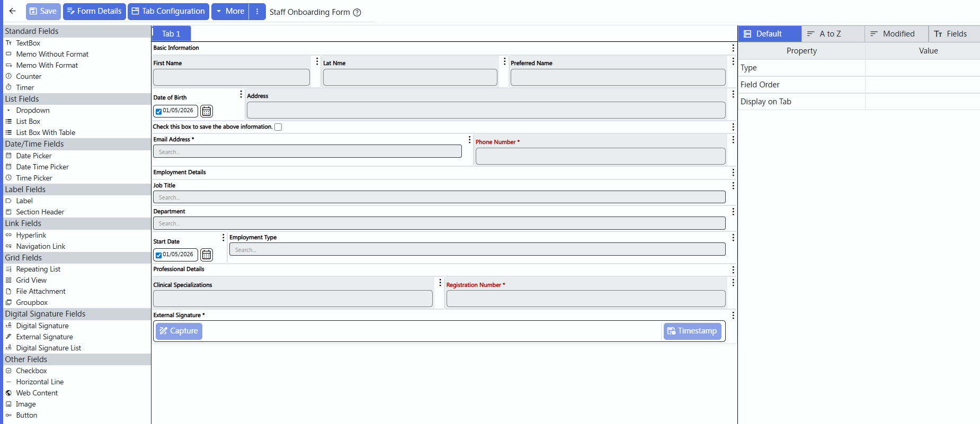Select the TextBox field icon

(x=8, y=43)
